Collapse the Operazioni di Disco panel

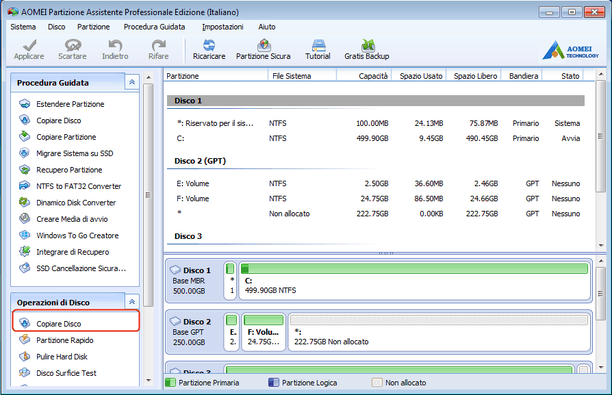pyautogui.click(x=132, y=302)
